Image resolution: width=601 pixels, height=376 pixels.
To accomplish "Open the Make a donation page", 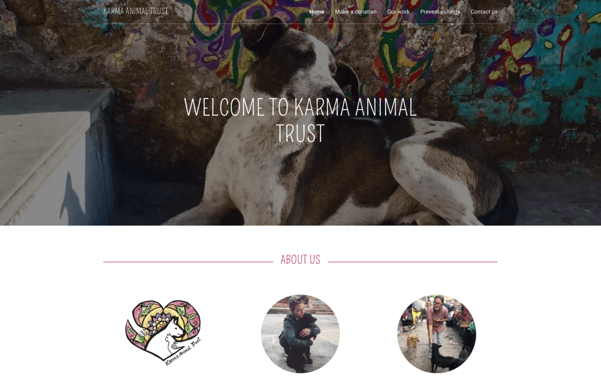I will click(x=356, y=12).
